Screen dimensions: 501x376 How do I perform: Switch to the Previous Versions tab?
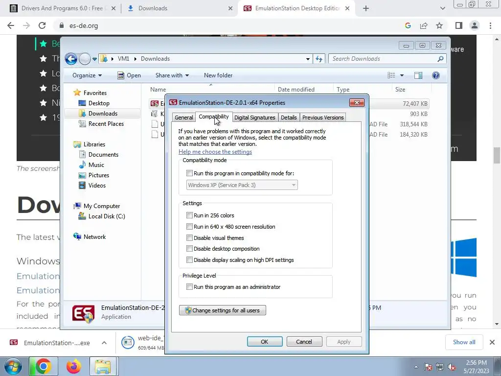point(323,117)
